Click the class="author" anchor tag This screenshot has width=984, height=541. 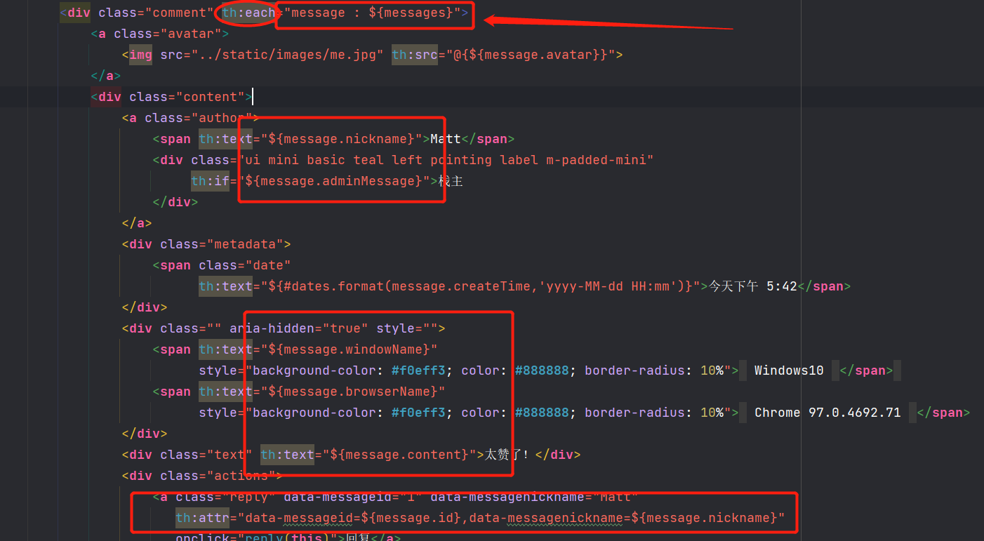tap(191, 118)
